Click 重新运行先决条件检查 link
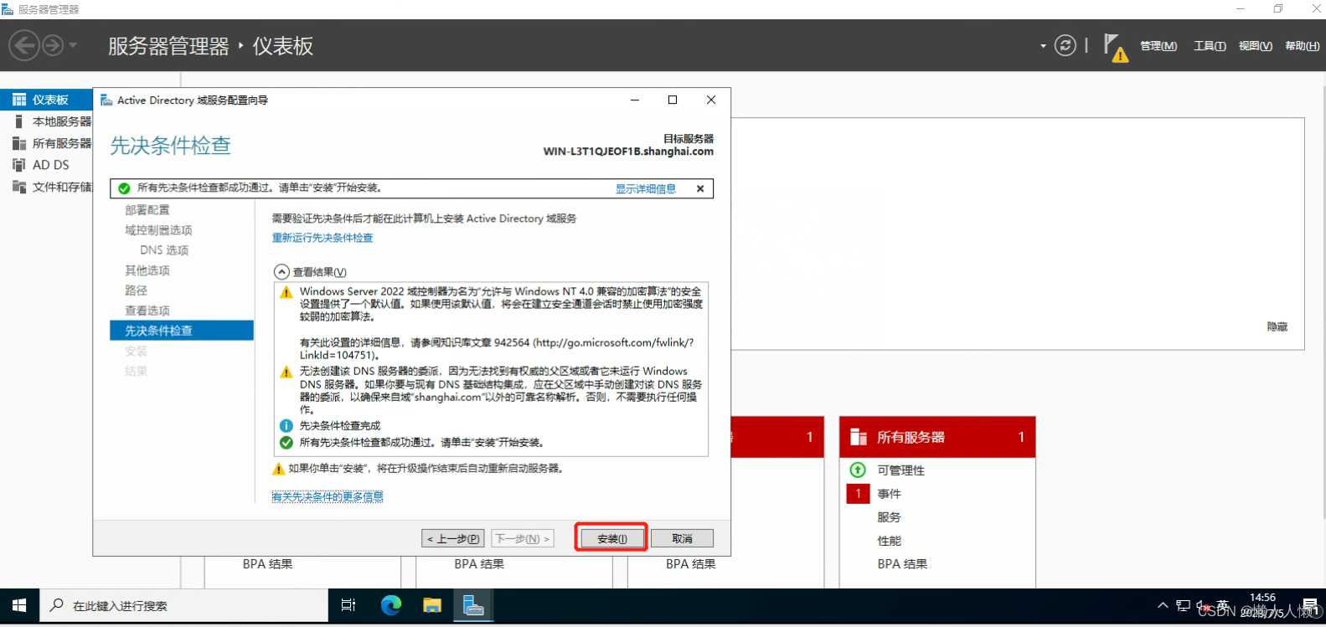The height and width of the screenshot is (627, 1326). (x=322, y=238)
